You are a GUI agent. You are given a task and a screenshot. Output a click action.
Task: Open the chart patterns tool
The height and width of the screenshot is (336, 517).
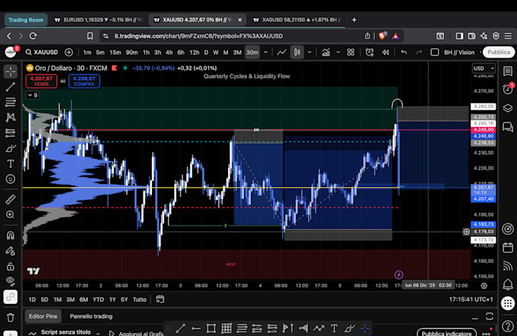tap(11, 117)
